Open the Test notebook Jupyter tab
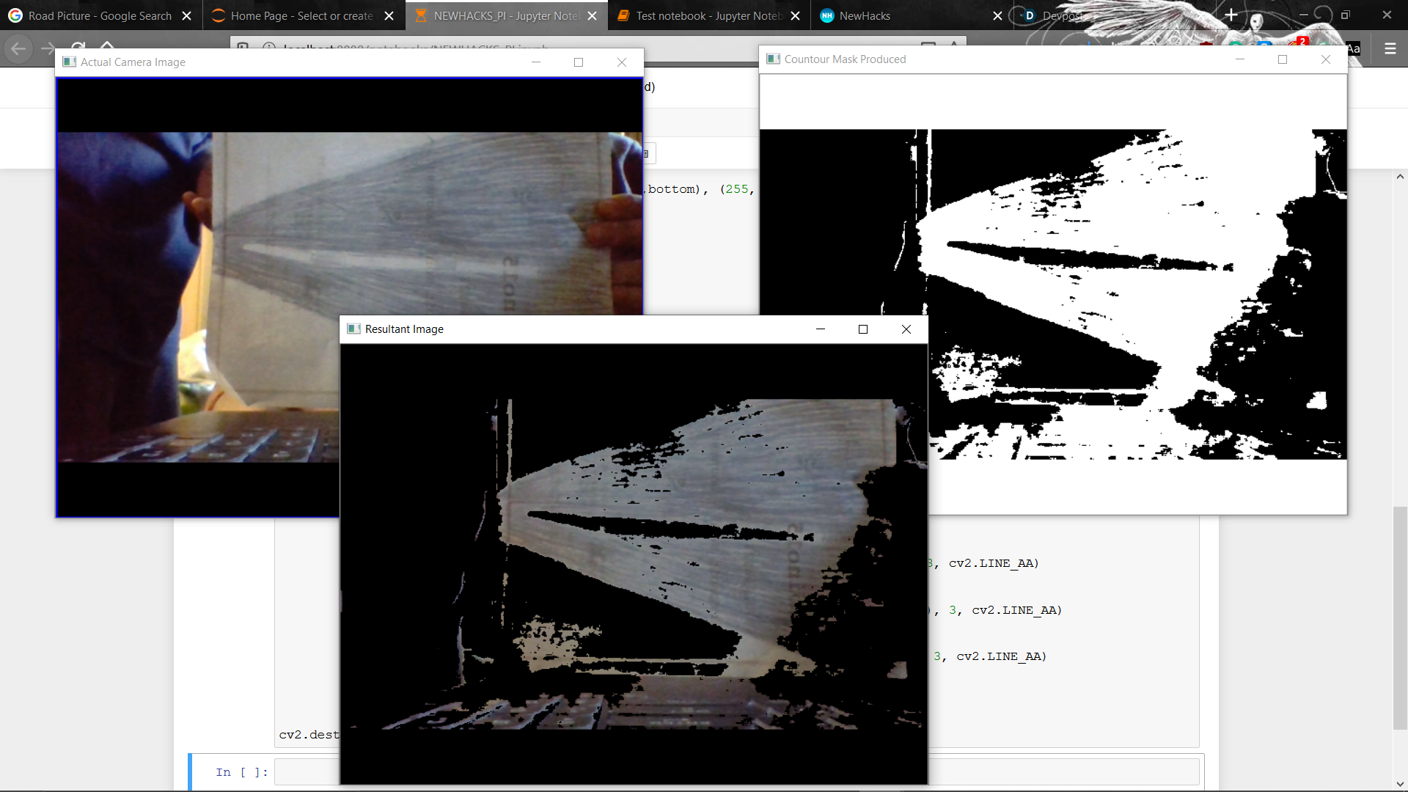Image resolution: width=1408 pixels, height=792 pixels. pyautogui.click(x=708, y=15)
